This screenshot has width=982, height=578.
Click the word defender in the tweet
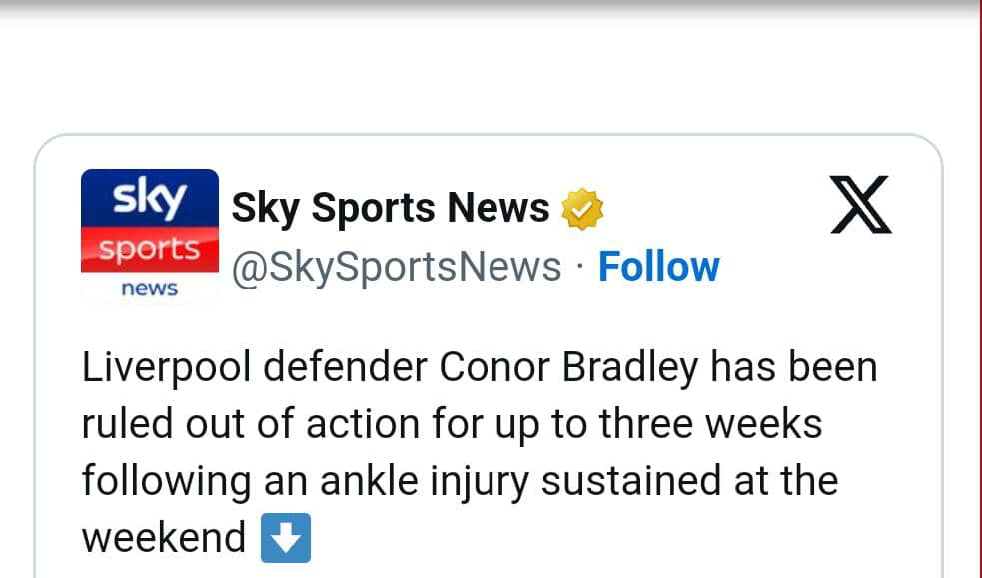click(345, 367)
